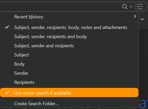This screenshot has height=109, width=148.
Task: Choose Sender search scope
Action: (x=69, y=73)
